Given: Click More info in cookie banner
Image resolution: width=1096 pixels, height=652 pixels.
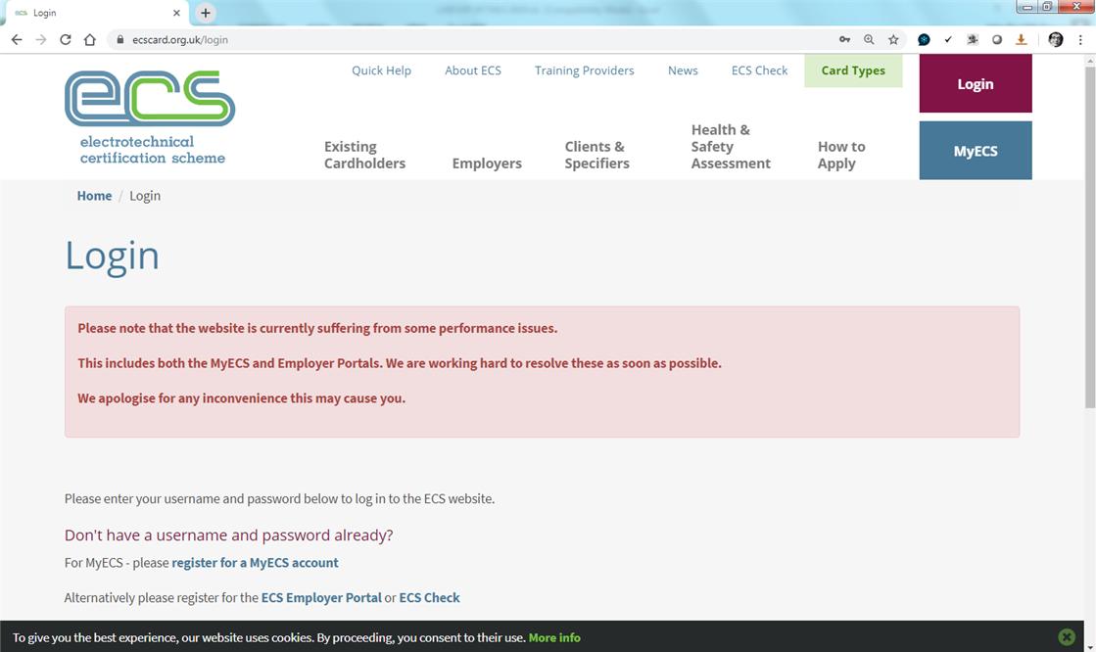Looking at the screenshot, I should click(x=554, y=637).
